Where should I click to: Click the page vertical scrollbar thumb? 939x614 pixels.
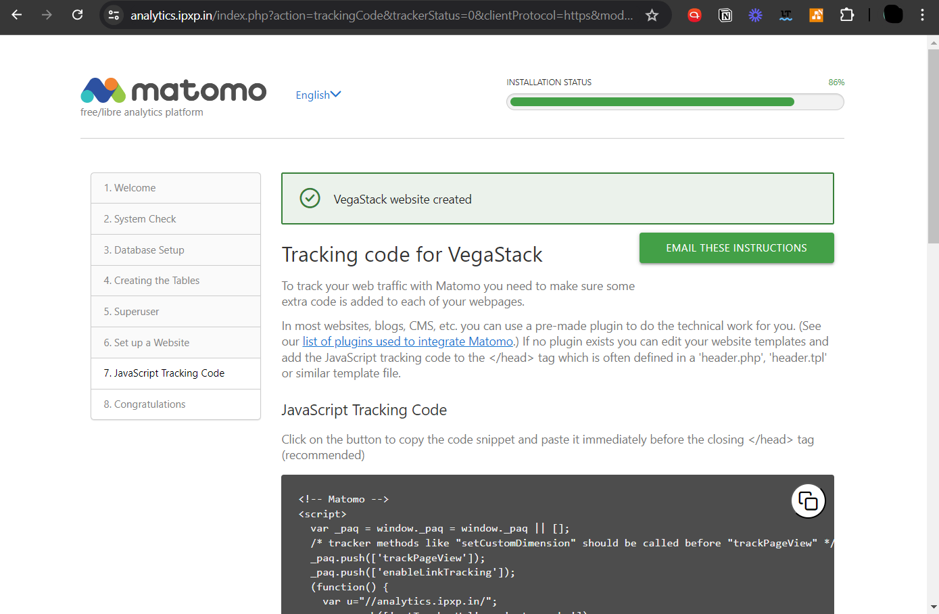coord(934,146)
